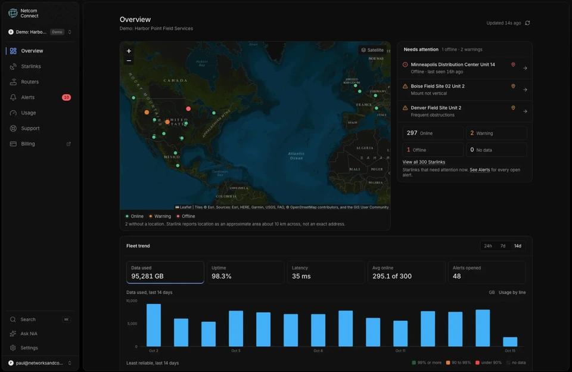The width and height of the screenshot is (572, 372).
Task: Open the Usage page
Action: 40,113
